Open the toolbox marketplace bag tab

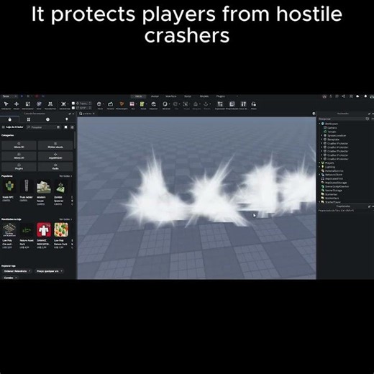[9, 119]
